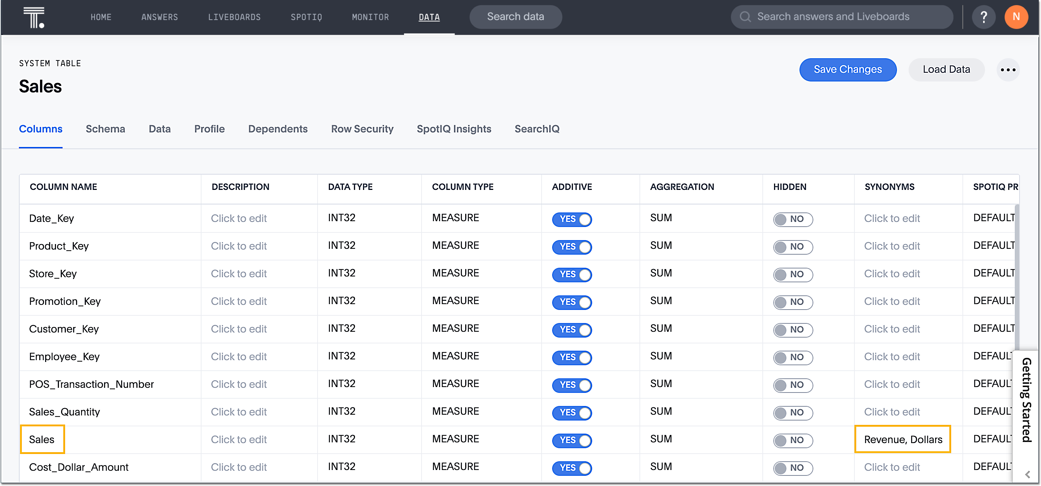Open the Search data button
Image resolution: width=1041 pixels, height=486 pixels.
tap(515, 17)
